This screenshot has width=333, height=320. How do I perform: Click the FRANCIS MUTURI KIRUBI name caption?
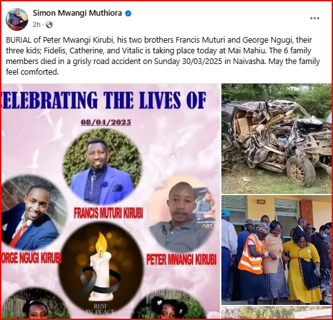pos(108,213)
